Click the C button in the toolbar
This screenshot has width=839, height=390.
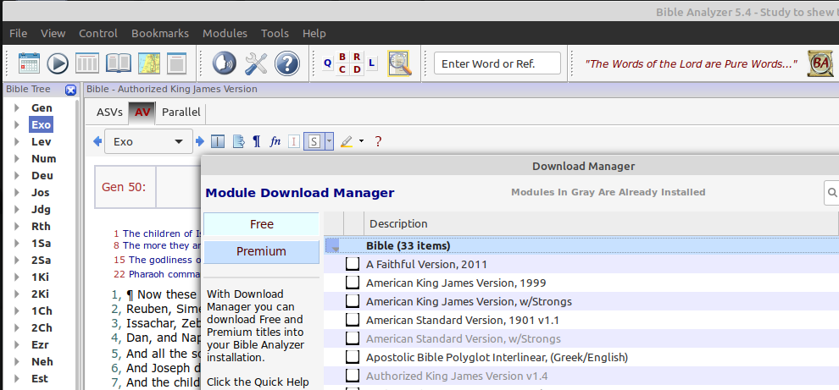[342, 69]
